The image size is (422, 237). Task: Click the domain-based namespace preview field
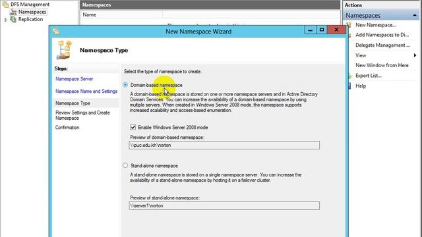224,145
